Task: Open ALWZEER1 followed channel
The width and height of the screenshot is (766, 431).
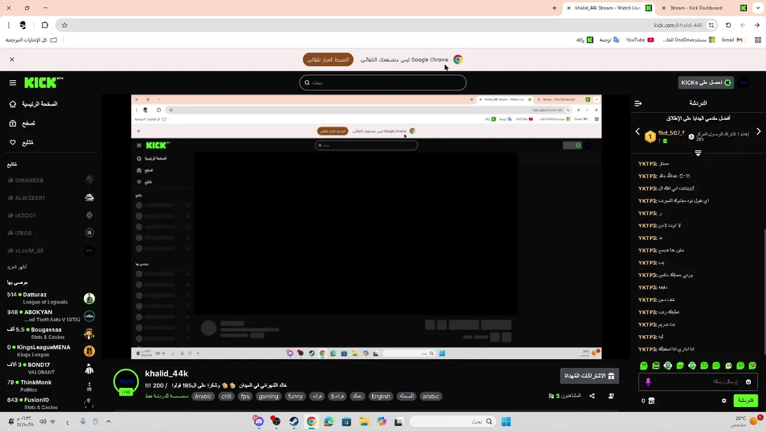Action: tap(51, 198)
